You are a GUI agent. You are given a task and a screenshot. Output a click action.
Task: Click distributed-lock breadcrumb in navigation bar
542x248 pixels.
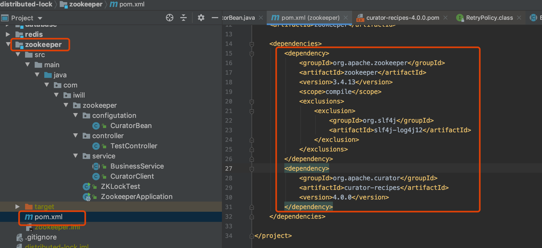[x=26, y=4]
